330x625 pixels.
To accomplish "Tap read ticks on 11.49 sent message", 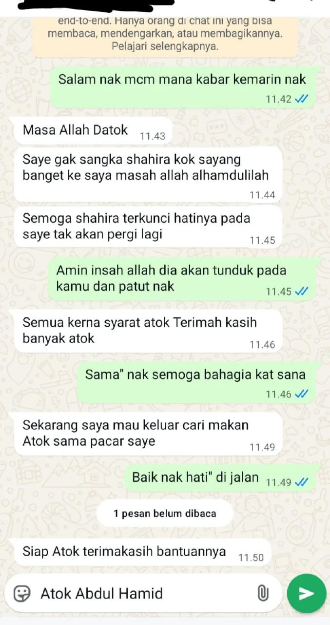I will (302, 482).
